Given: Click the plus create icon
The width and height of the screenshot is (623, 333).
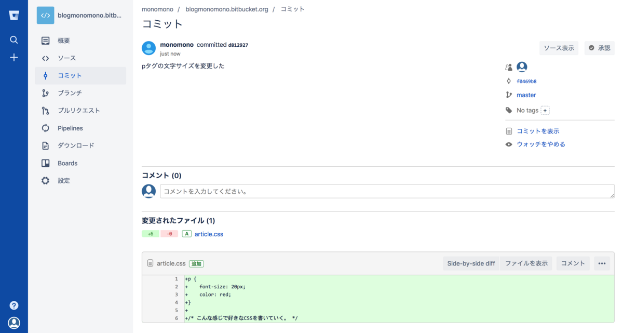Looking at the screenshot, I should (14, 58).
